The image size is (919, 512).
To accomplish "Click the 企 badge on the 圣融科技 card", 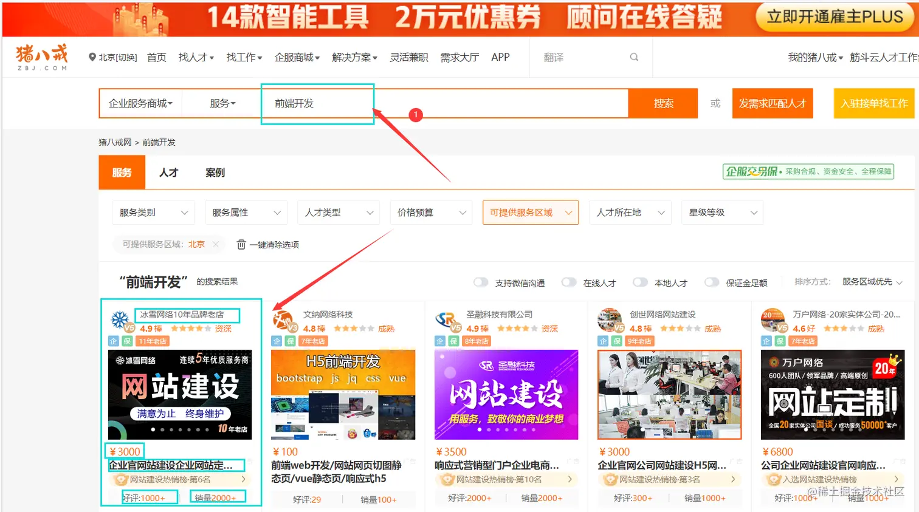I will pos(440,341).
